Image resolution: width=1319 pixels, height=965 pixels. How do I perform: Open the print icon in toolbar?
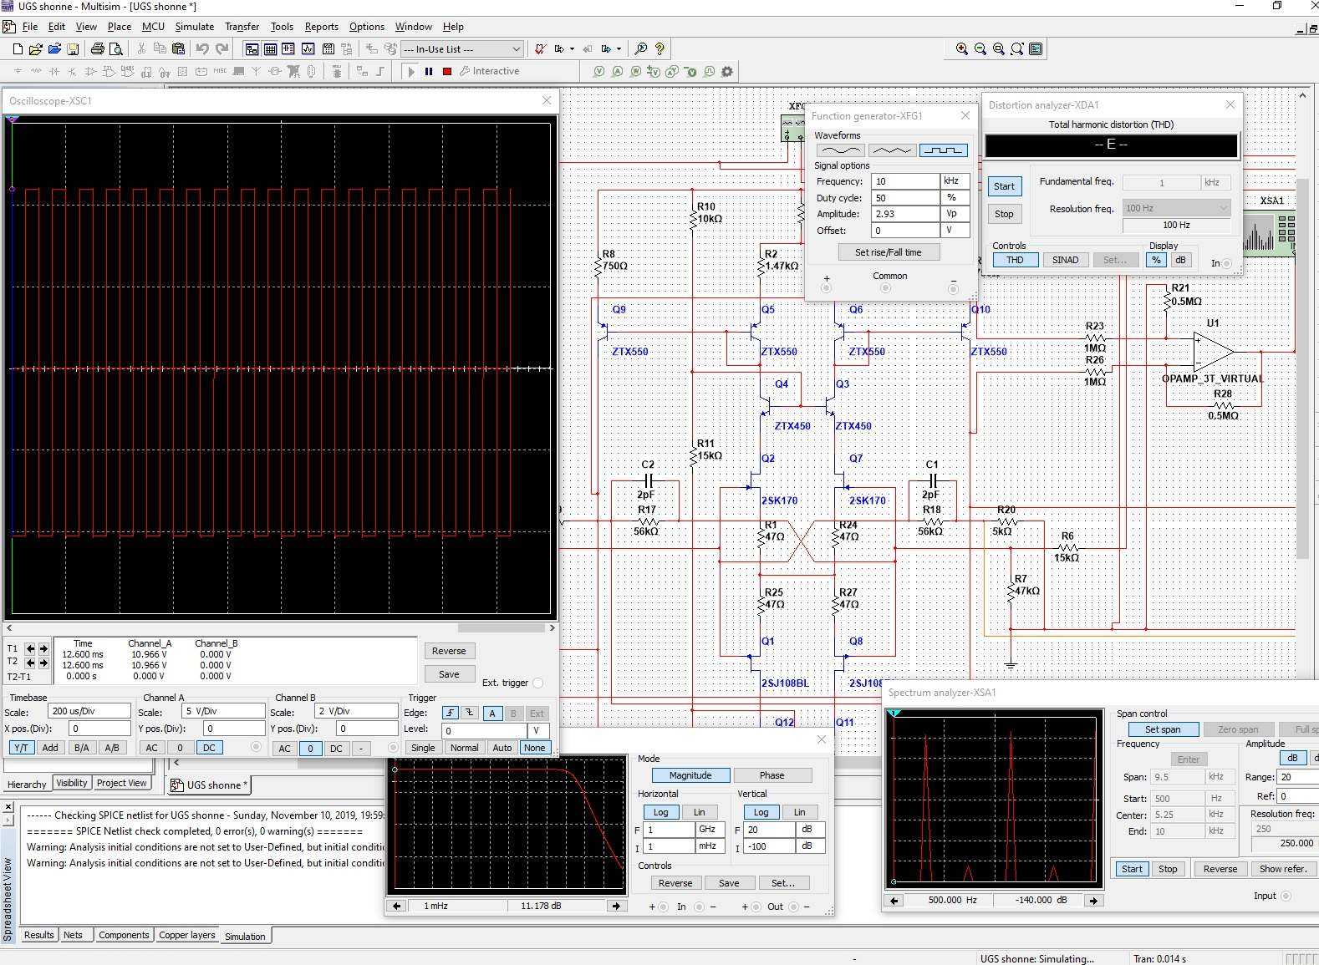(98, 49)
